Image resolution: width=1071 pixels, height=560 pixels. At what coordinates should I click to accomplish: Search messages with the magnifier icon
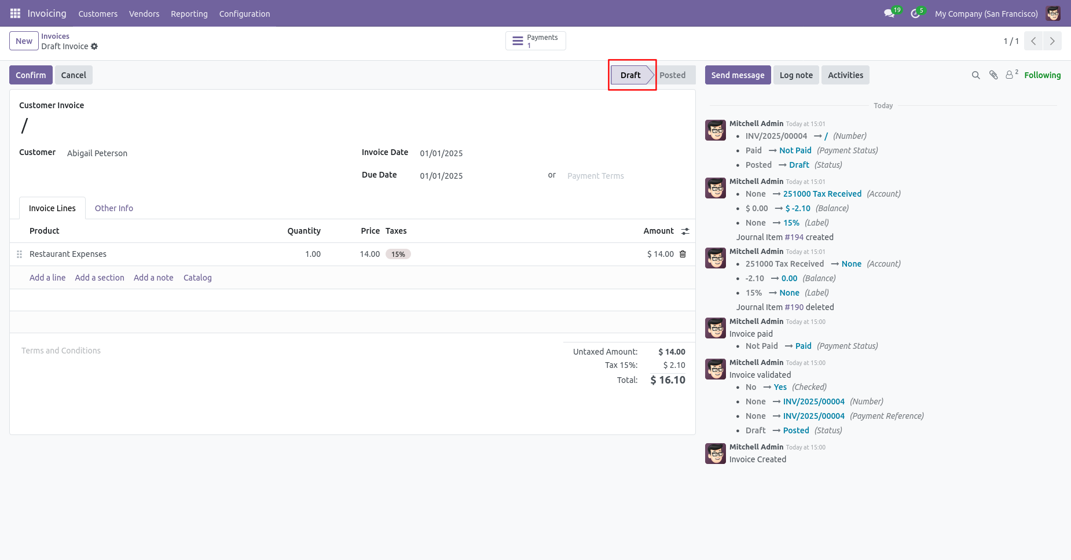click(975, 75)
